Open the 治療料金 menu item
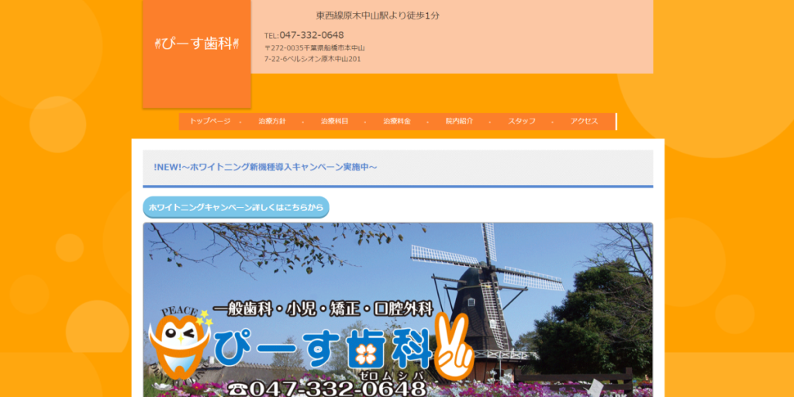The width and height of the screenshot is (794, 397). pyautogui.click(x=397, y=122)
